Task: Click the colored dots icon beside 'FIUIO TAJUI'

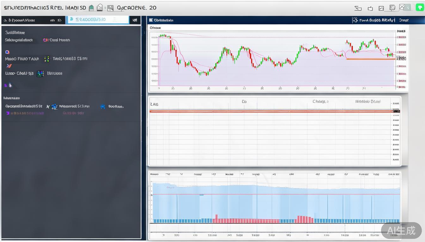Action: point(47,59)
